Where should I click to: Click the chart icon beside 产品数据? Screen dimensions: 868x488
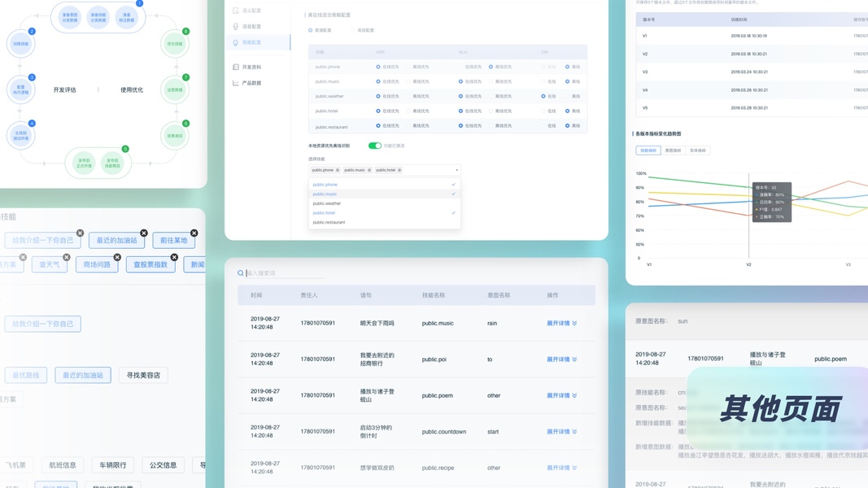click(236, 83)
